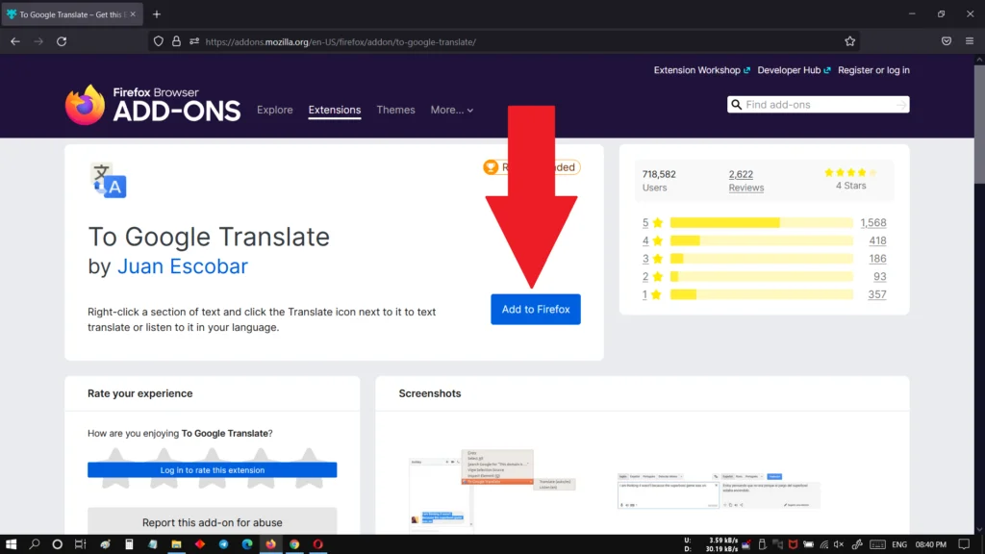The height and width of the screenshot is (554, 985).
Task: Open Wi-Fi network tray icon
Action: (x=824, y=544)
